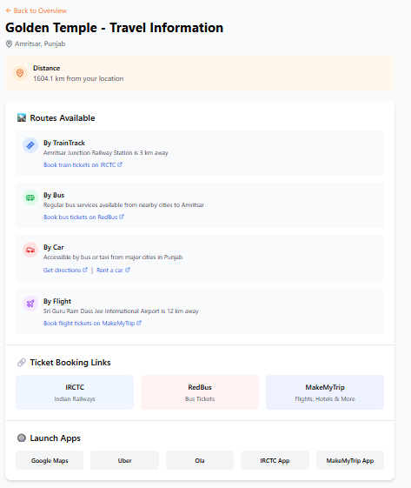Click the purple airplane flight icon

(30, 304)
